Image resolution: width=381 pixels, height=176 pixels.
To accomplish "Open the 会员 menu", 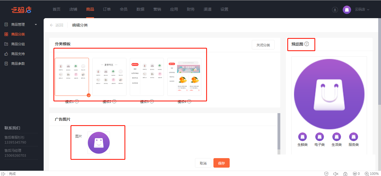I will click(124, 9).
